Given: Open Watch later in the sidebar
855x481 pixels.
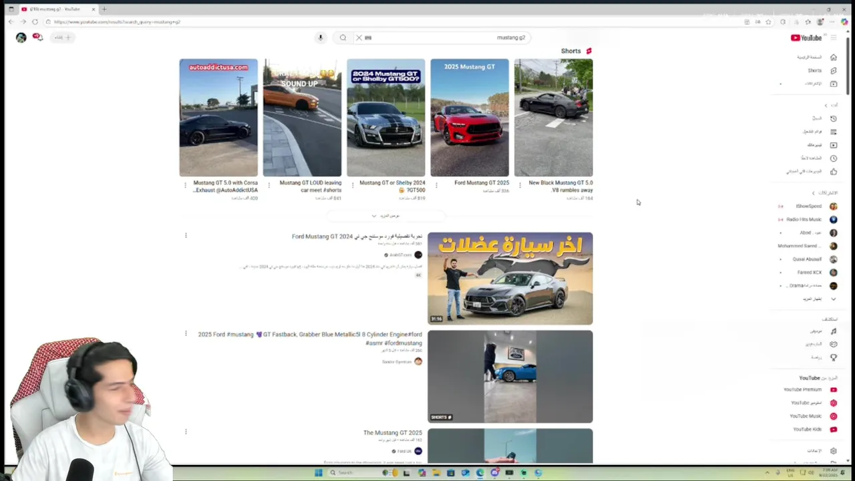Looking at the screenshot, I should tap(833, 158).
